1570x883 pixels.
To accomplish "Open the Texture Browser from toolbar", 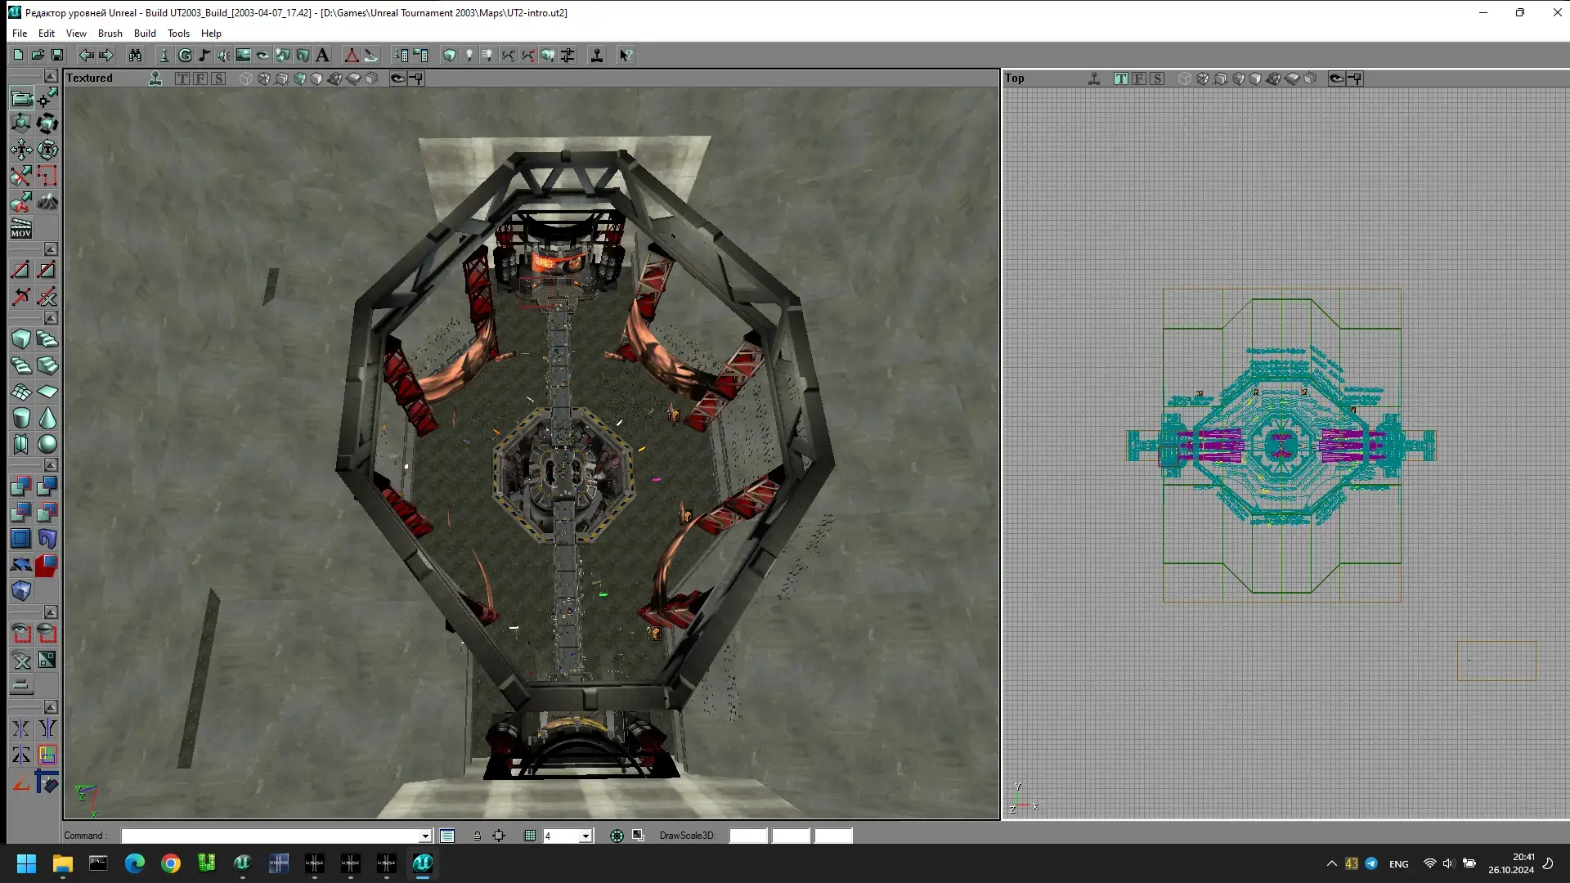I will 244,55.
